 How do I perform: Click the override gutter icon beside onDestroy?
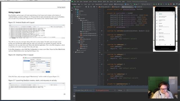[102, 74]
